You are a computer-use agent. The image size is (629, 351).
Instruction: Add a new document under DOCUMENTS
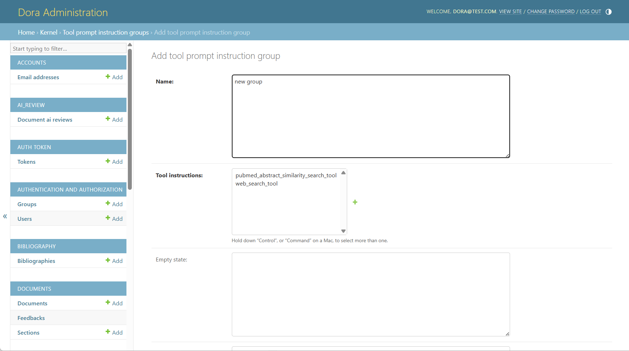tap(114, 303)
